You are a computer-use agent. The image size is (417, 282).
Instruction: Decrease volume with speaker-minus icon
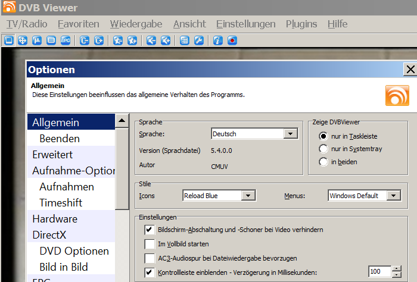(x=151, y=40)
